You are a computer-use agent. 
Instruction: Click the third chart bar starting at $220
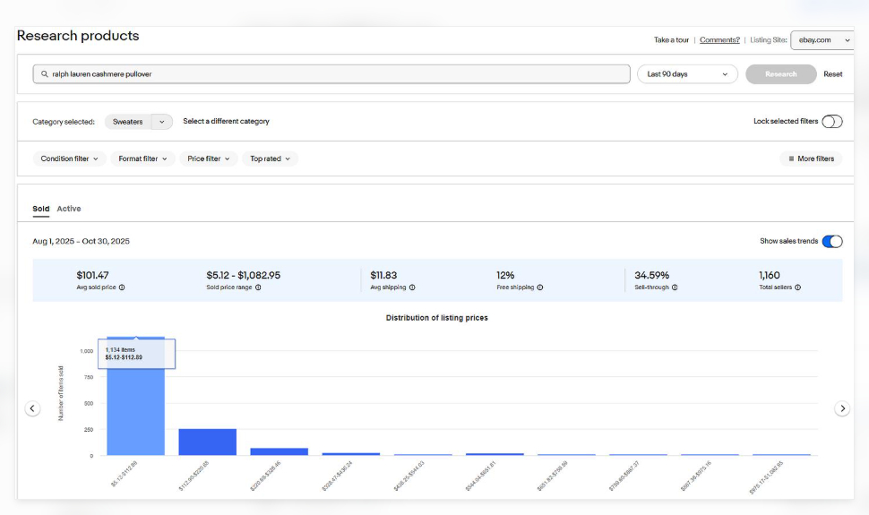[x=280, y=451]
